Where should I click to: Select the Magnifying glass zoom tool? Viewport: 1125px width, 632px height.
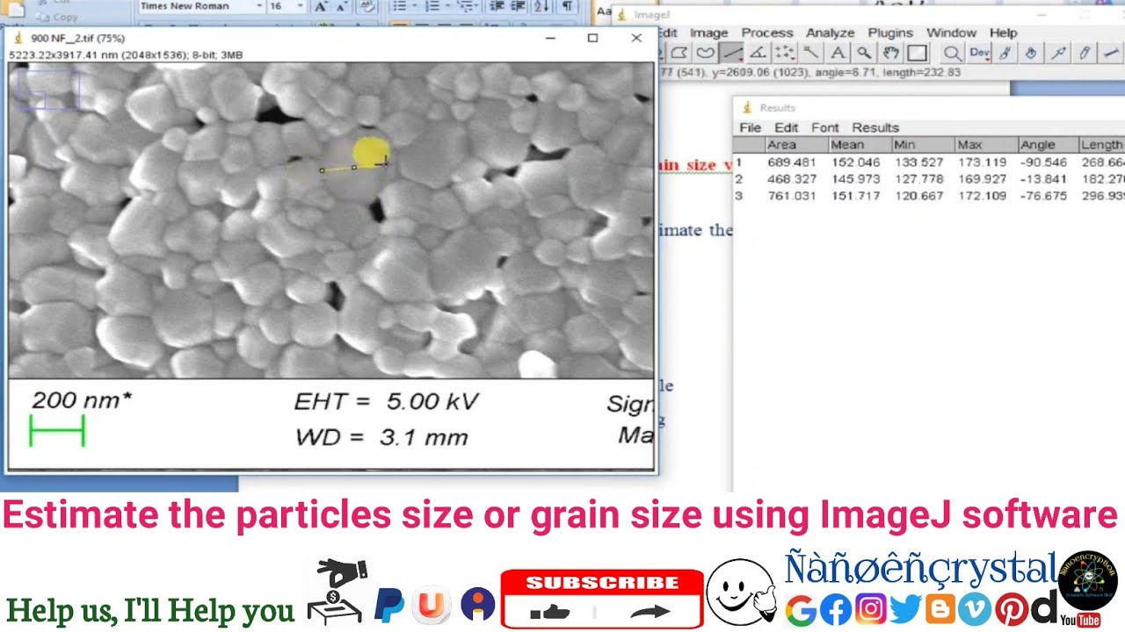(864, 53)
